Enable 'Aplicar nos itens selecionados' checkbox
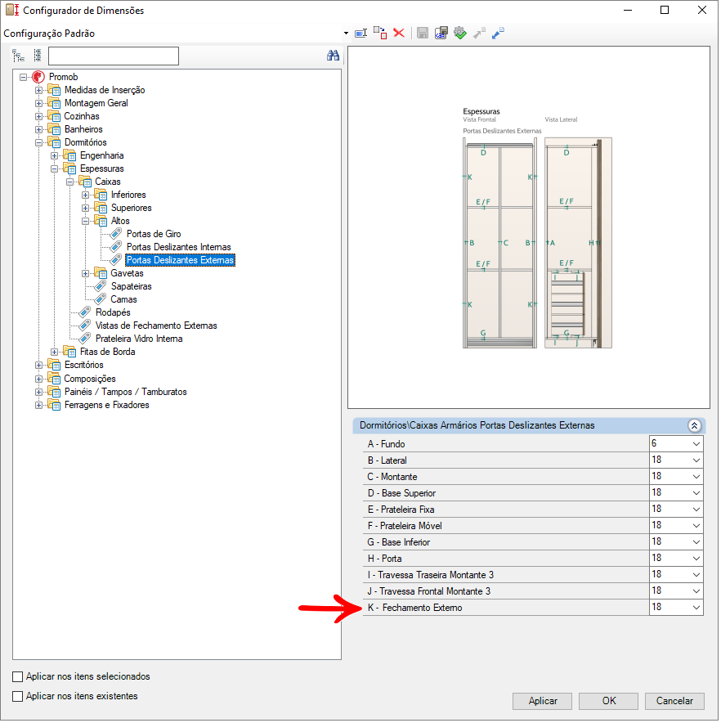 point(18,677)
